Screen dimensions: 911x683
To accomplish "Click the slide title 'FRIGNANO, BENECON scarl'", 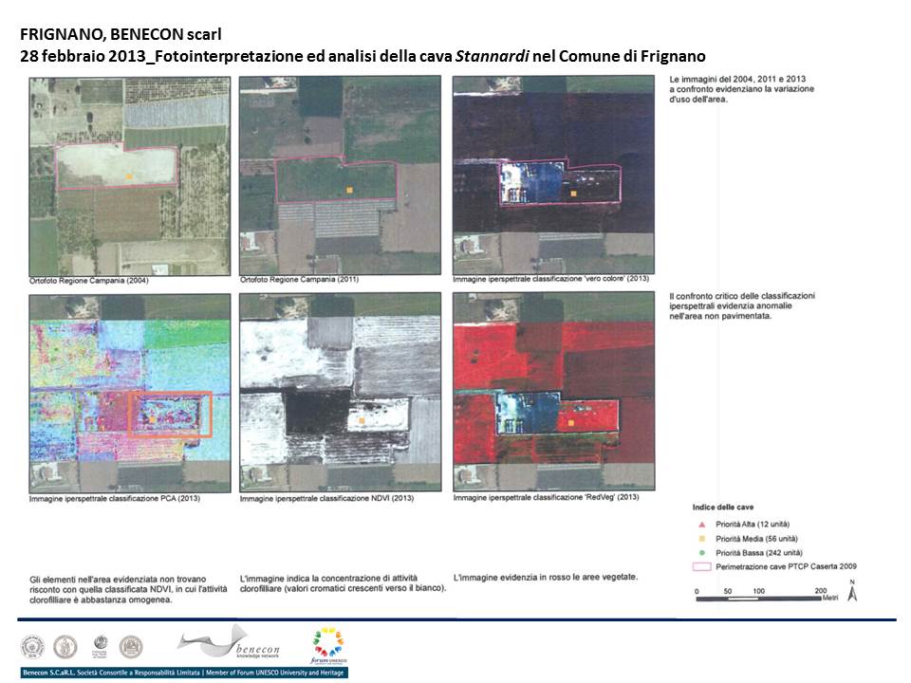I will click(121, 34).
